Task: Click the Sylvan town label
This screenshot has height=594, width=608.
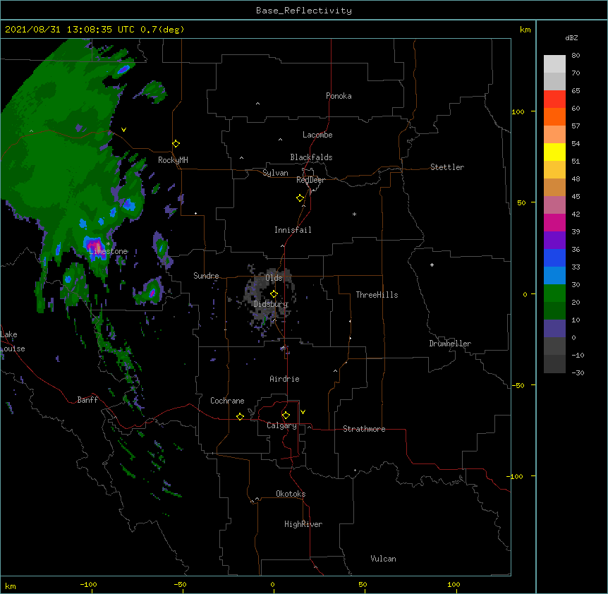Action: coord(275,173)
